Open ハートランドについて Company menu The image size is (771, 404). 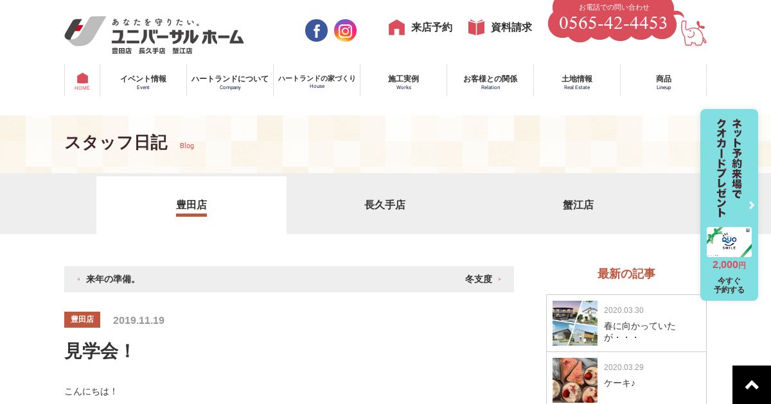coord(230,80)
